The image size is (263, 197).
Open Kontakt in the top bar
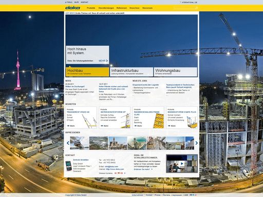[84, 2]
